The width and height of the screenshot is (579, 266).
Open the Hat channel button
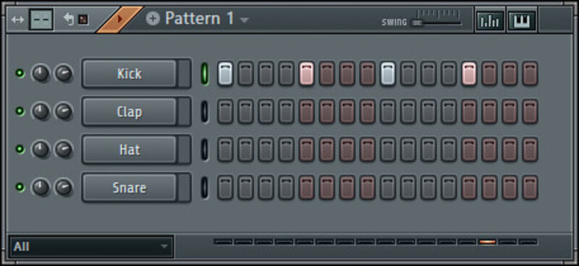[130, 150]
